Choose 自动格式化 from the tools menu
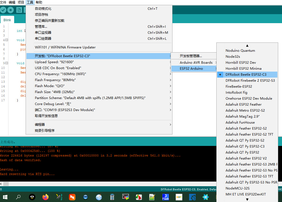This screenshot has width=282, height=202. coord(99,9)
